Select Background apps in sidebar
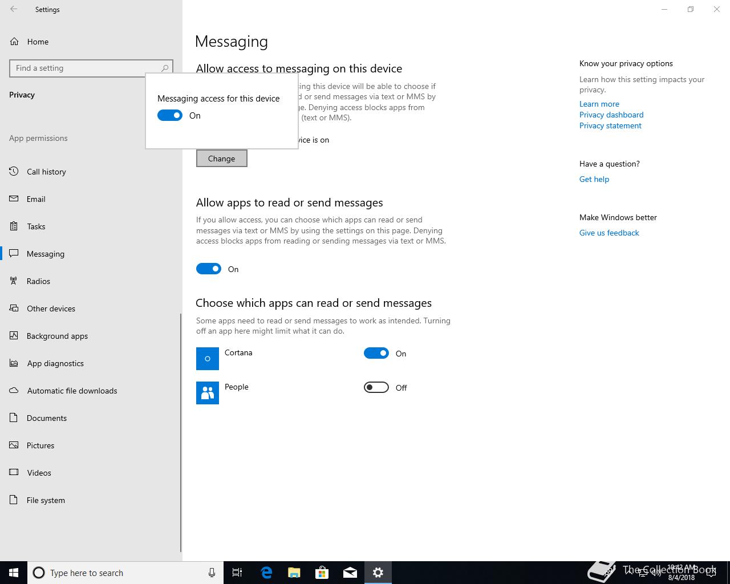 90,336
